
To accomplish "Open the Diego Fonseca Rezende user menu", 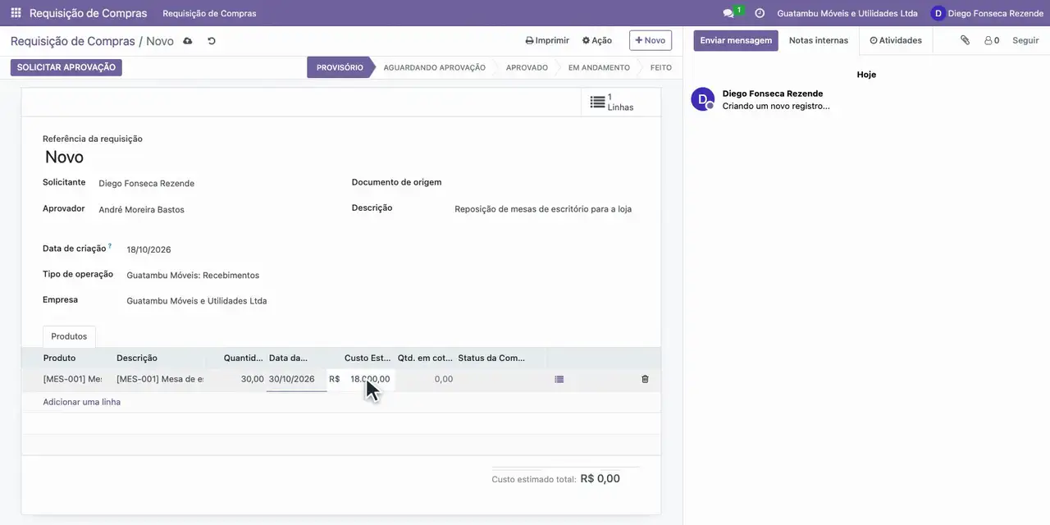I will click(987, 13).
